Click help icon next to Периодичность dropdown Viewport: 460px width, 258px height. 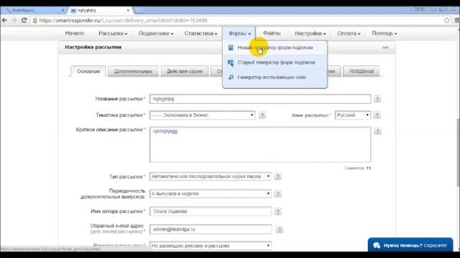277,193
